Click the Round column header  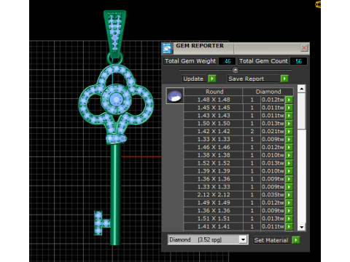213,92
